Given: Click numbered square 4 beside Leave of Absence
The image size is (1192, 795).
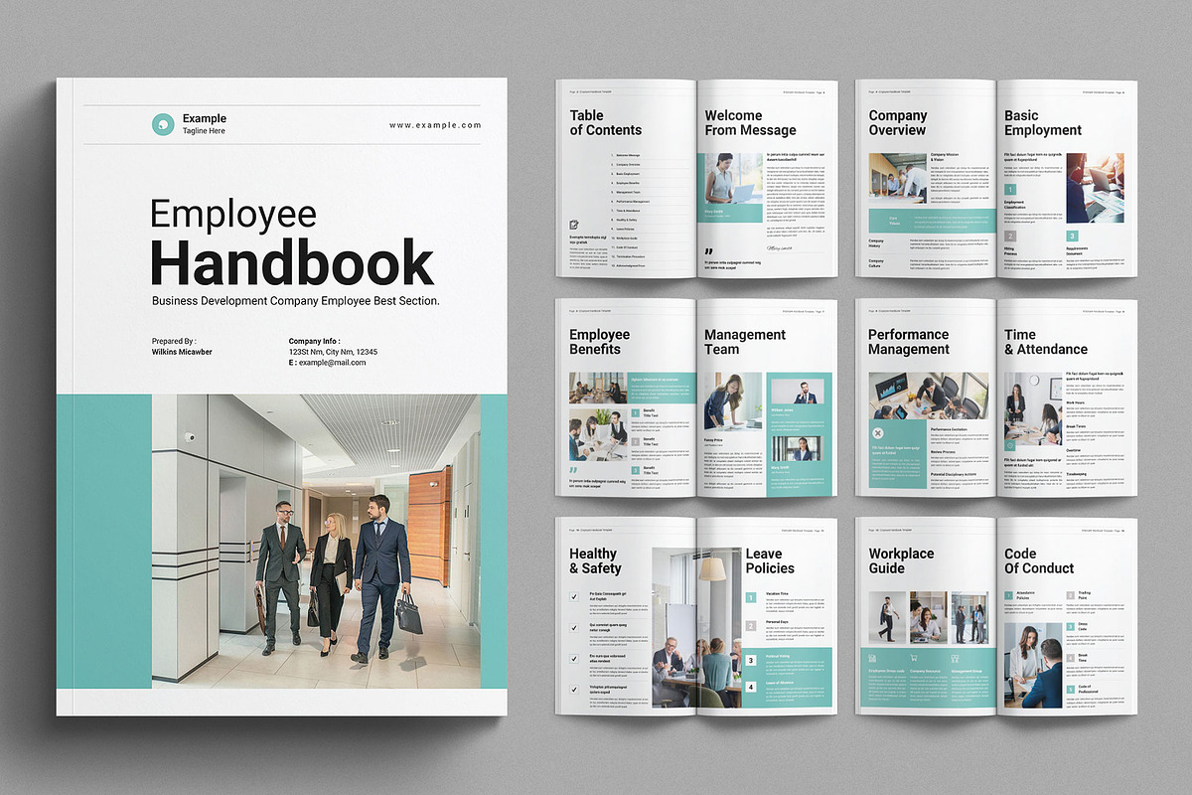Looking at the screenshot, I should 751,687.
